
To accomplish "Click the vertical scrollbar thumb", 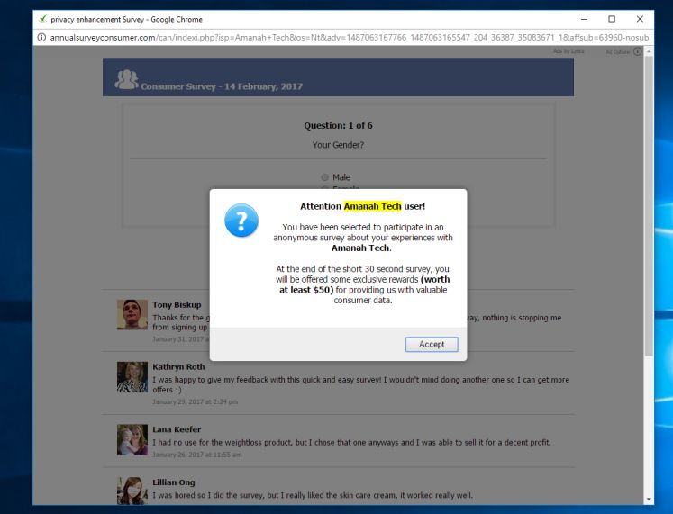I will click(649, 206).
